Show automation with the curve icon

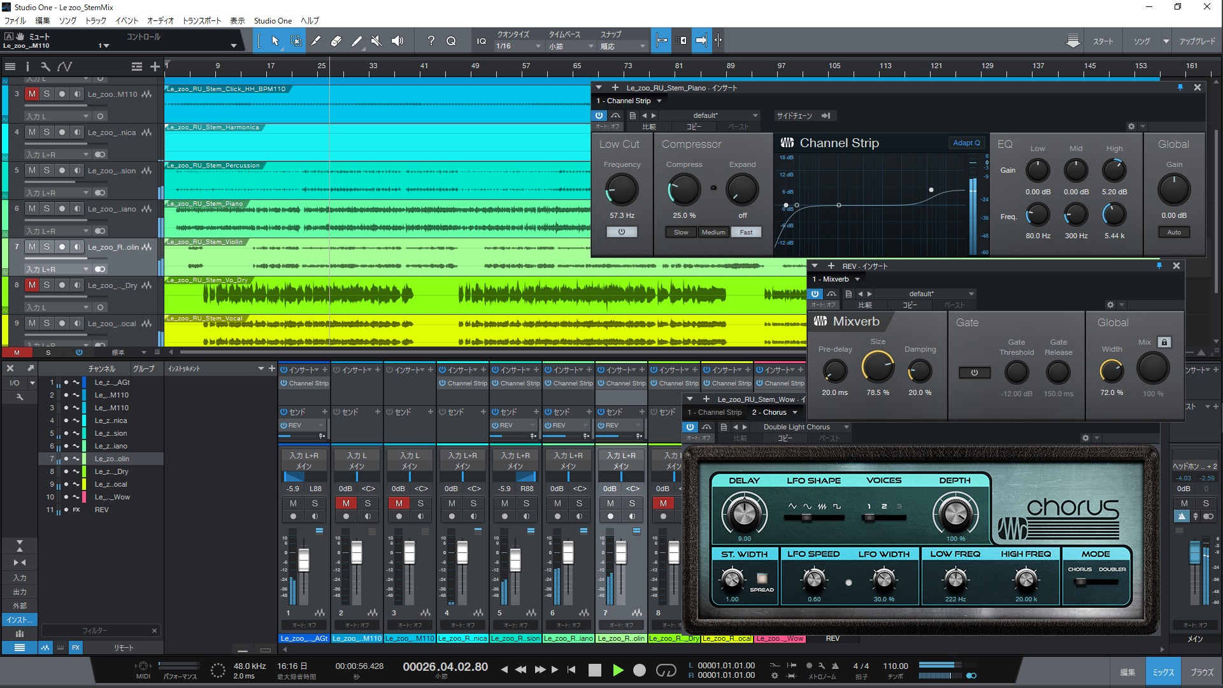coord(64,66)
